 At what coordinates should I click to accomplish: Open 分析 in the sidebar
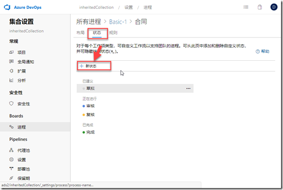click(x=21, y=80)
